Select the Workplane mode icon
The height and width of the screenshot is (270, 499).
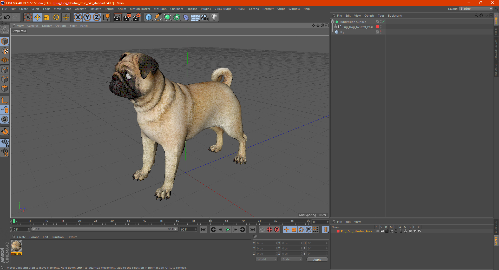coord(5,60)
